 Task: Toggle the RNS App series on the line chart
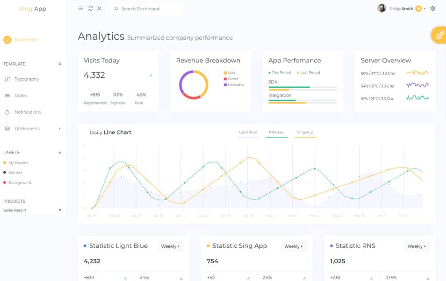[277, 132]
